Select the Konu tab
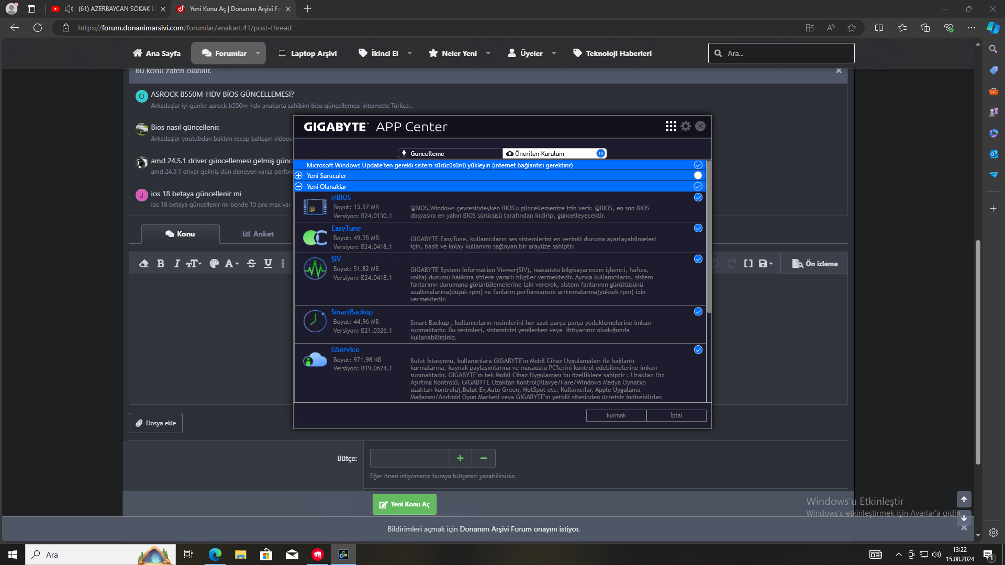Viewport: 1005px width, 565px height. tap(181, 234)
